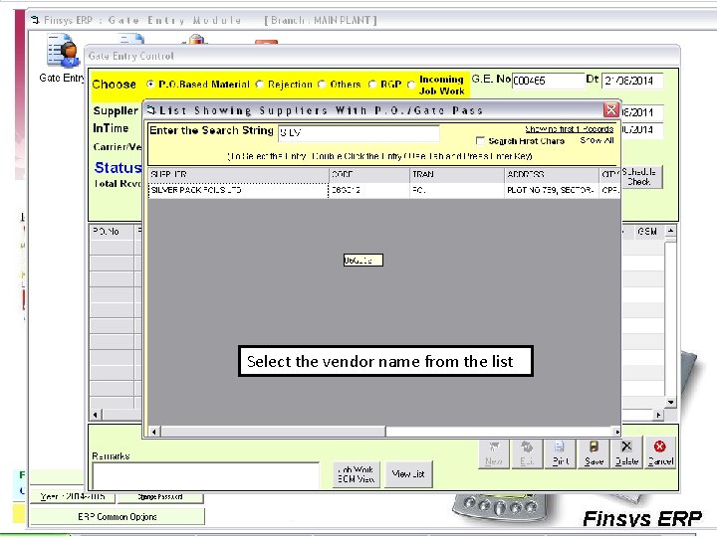
Task: Choose the Others radio option
Action: pos(322,84)
